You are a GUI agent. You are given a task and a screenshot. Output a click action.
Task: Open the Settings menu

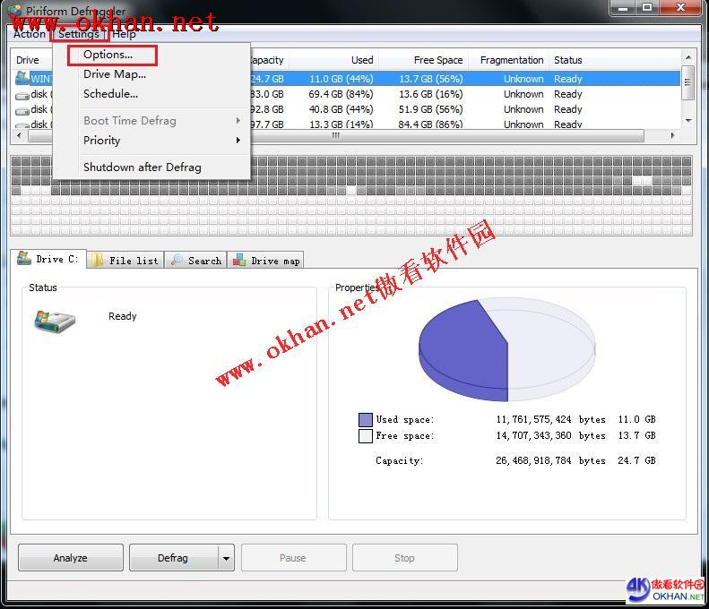pyautogui.click(x=79, y=34)
